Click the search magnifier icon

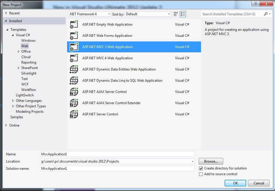coord(265,14)
